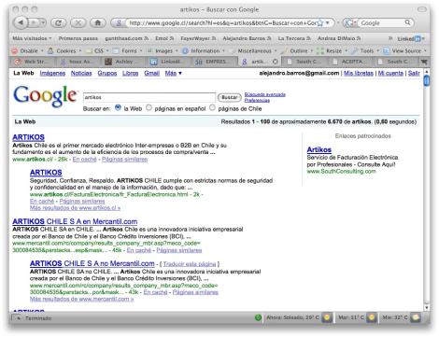This screenshot has height=337, width=439.
Task: Open the first ARTIKOS search result
Action: tap(28, 137)
